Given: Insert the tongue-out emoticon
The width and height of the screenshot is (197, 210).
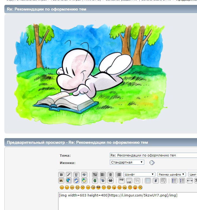Looking at the screenshot, I should click(114, 187).
